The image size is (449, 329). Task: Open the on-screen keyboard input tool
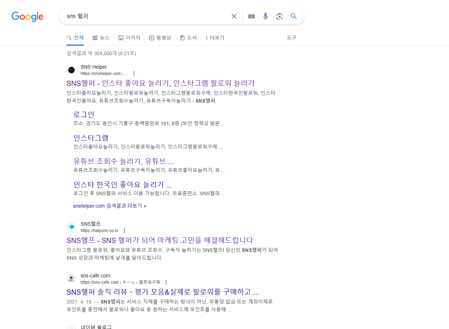251,16
